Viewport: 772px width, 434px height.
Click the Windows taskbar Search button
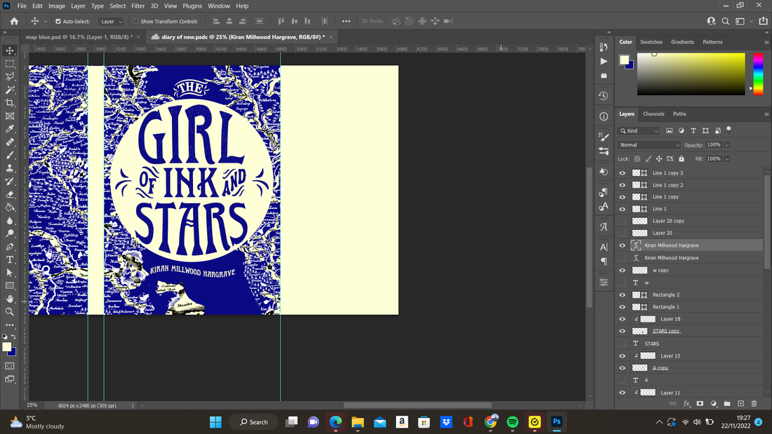(x=254, y=422)
